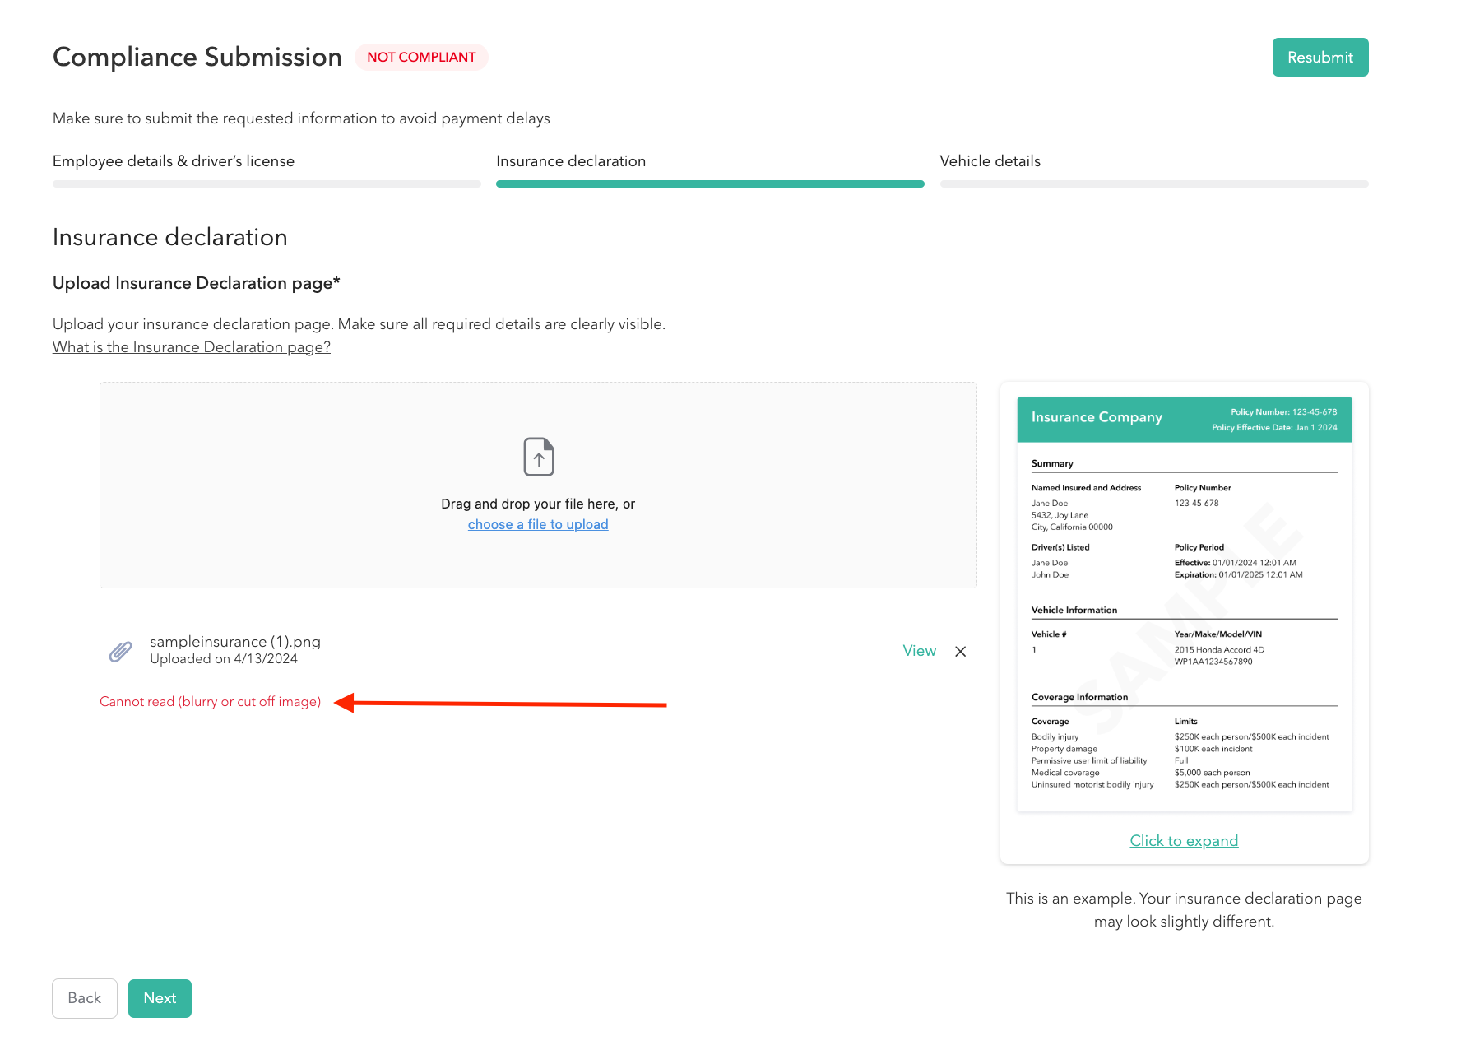
Task: Click the upload file arrow icon
Action: [x=539, y=457]
